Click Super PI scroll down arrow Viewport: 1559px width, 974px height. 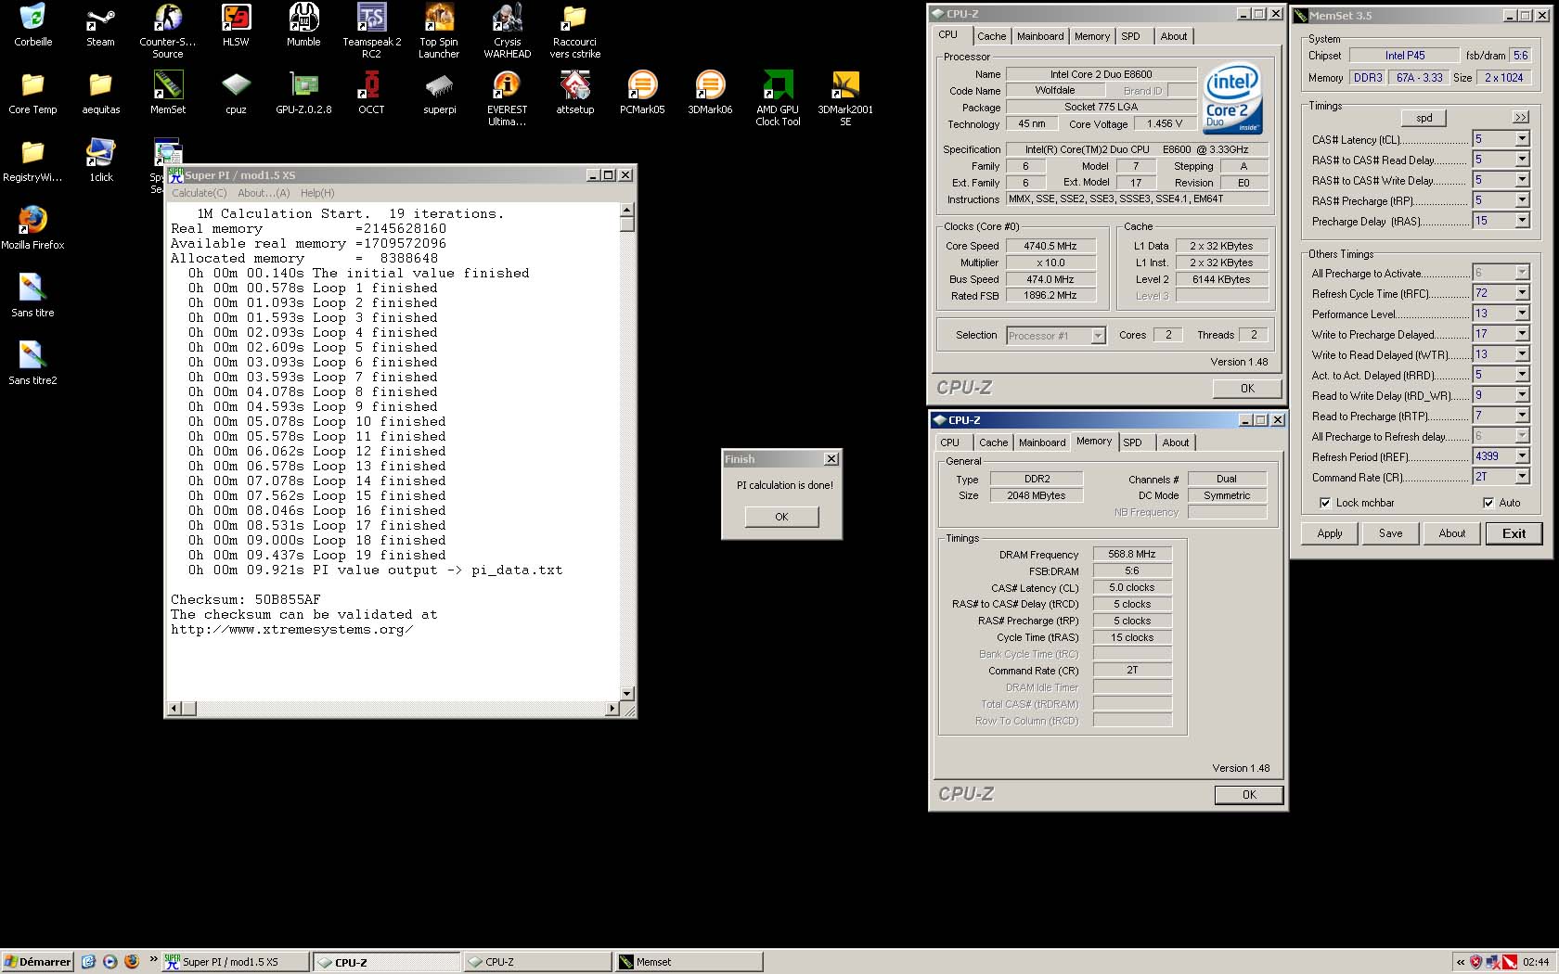627,694
